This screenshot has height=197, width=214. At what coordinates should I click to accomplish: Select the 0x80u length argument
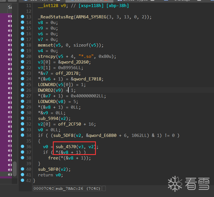tap(105, 56)
